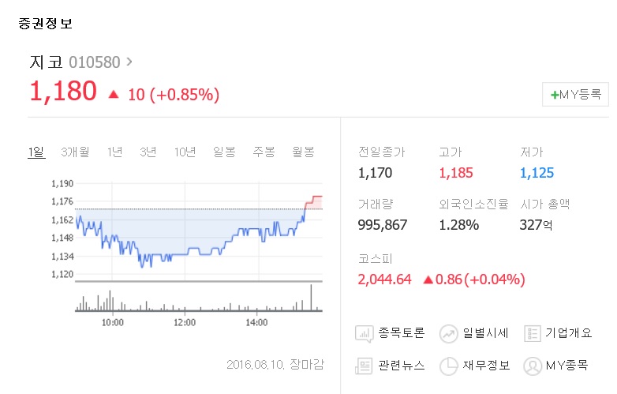Click the 재무정보 financial info pie icon
Viewport: 617px width, 394px height.
[449, 366]
